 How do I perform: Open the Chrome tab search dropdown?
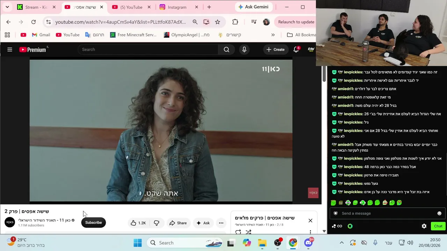pyautogui.click(x=7, y=7)
